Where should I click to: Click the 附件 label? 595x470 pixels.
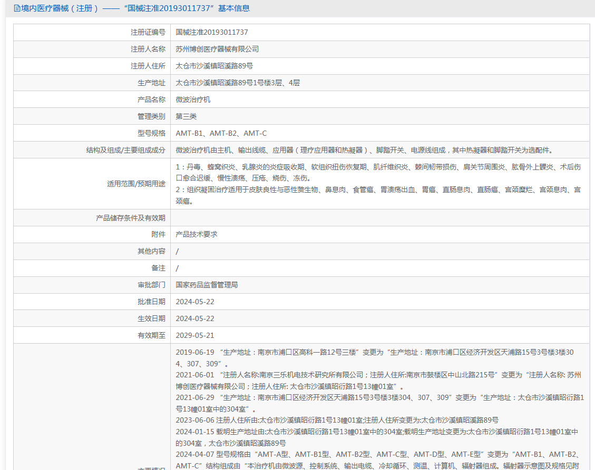158,234
